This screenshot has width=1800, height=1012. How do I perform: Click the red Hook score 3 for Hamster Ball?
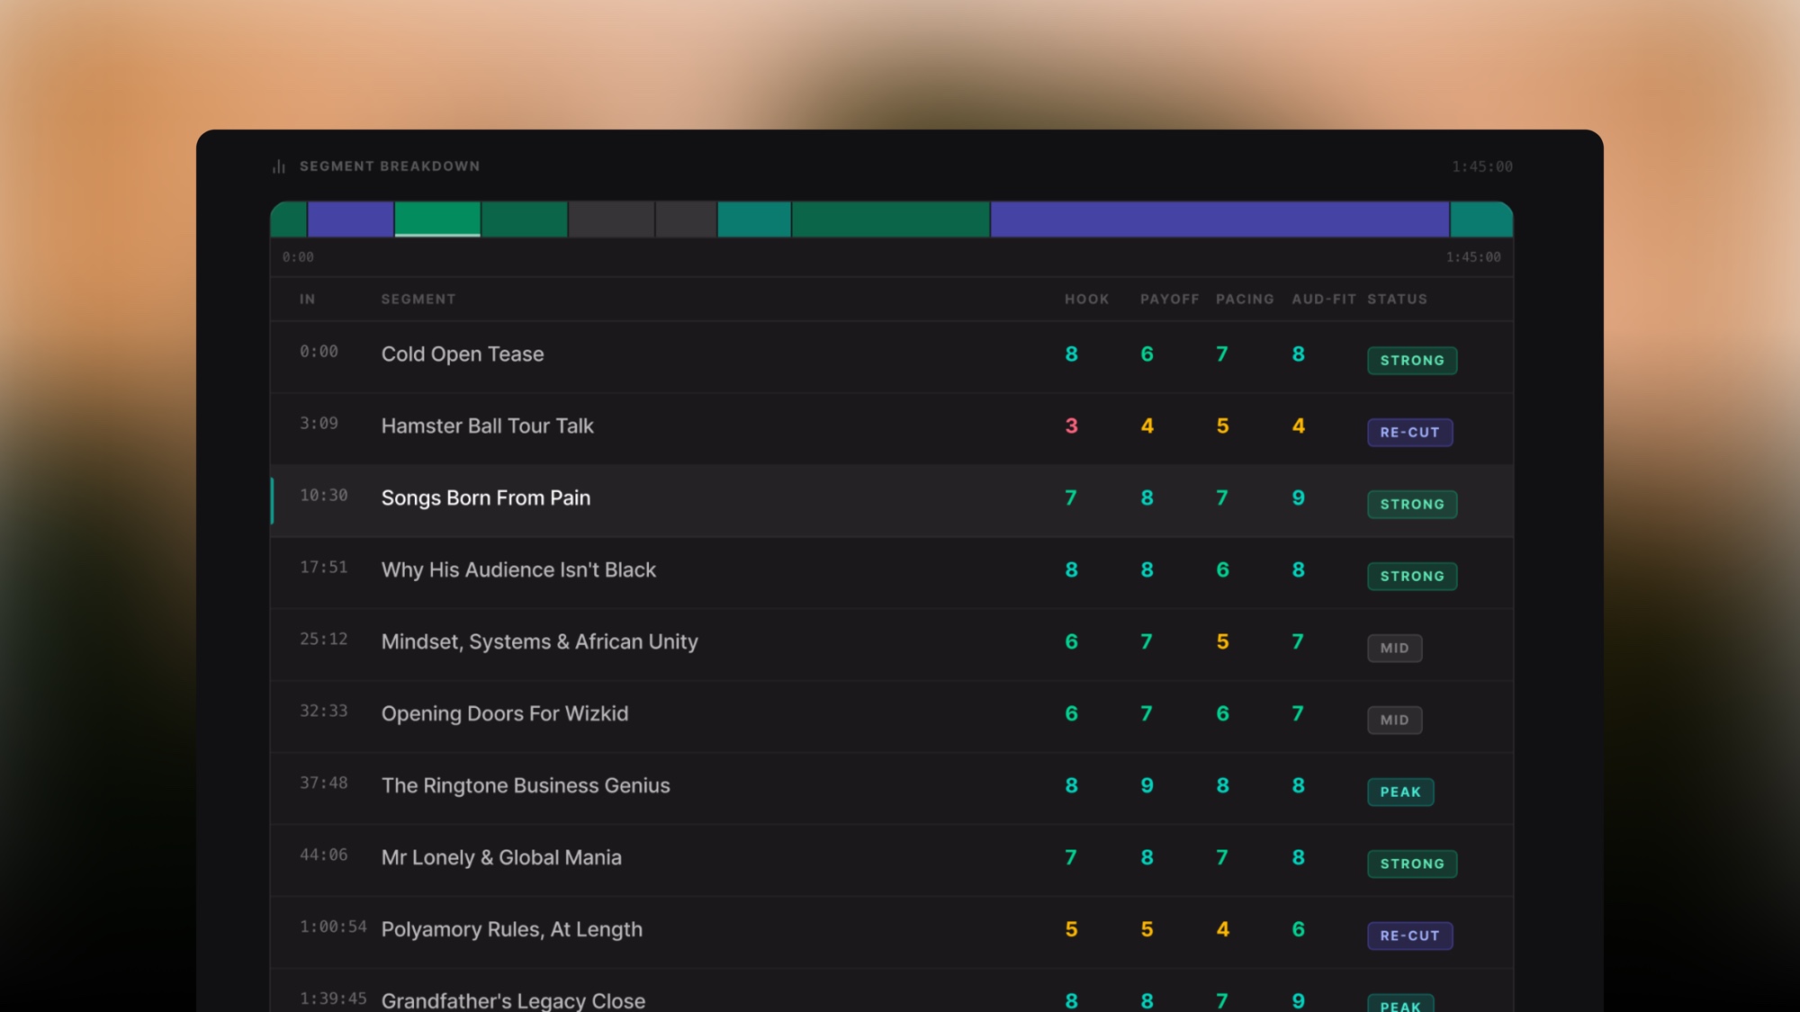[1071, 425]
